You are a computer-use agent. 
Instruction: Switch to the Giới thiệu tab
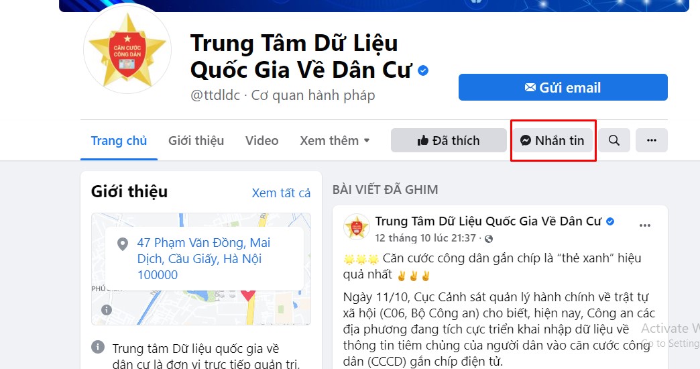[196, 140]
